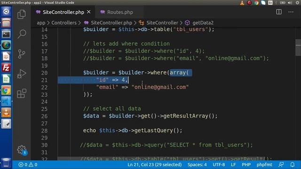This screenshot has width=301, height=169.
Task: Switch to Visual Studio Code dock icon
Action: (x=6, y=101)
